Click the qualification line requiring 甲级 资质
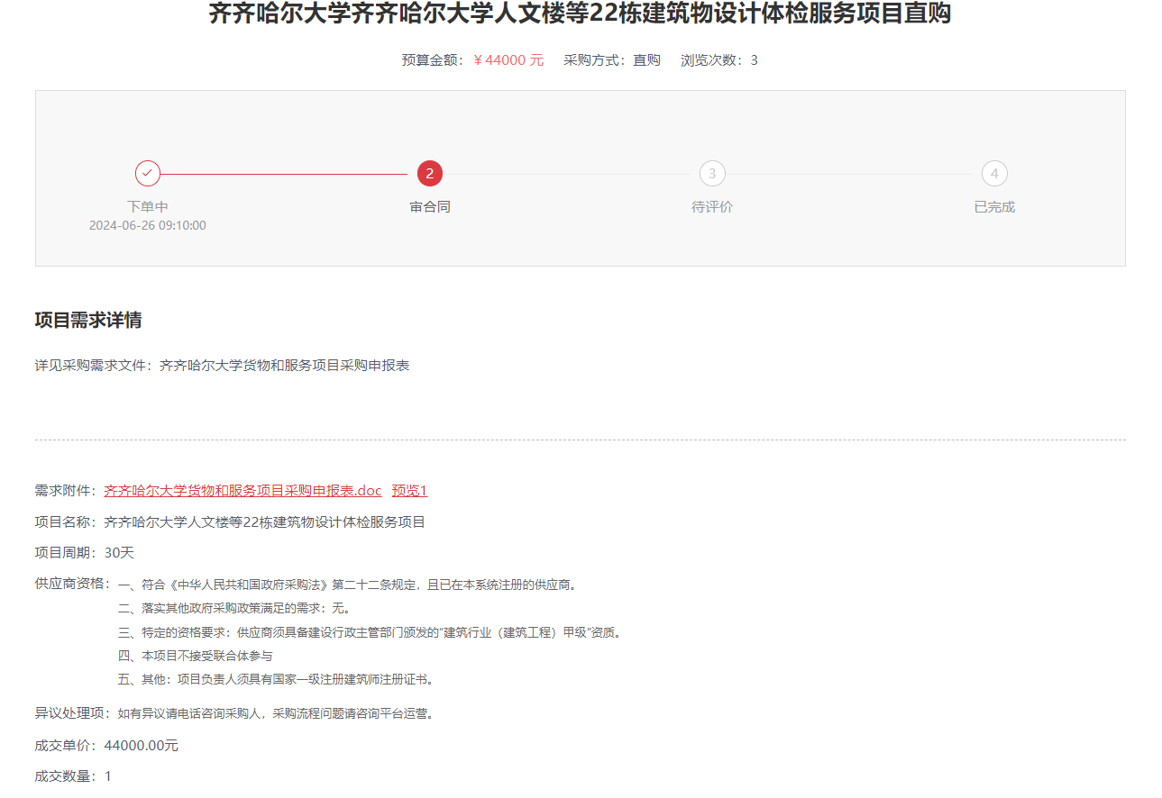 (x=370, y=632)
